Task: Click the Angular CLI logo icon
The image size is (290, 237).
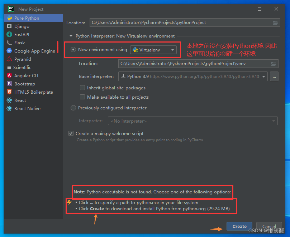Action: click(x=9, y=75)
